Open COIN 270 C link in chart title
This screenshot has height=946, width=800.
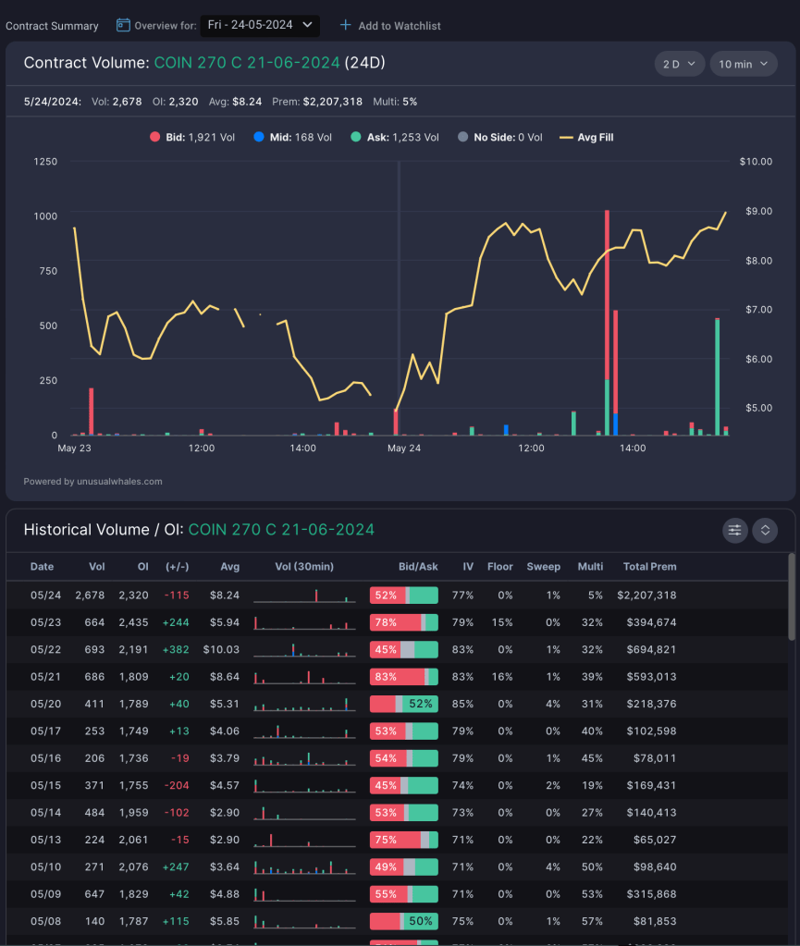[247, 63]
